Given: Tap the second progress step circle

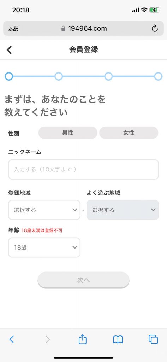Looking at the screenshot, I should pos(59,76).
